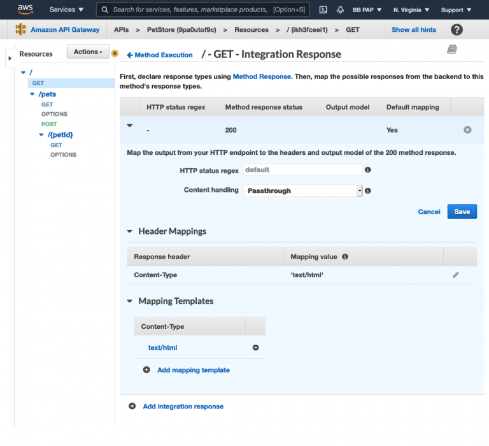The image size is (489, 446).
Task: Click APIs breadcrumb
Action: [122, 30]
